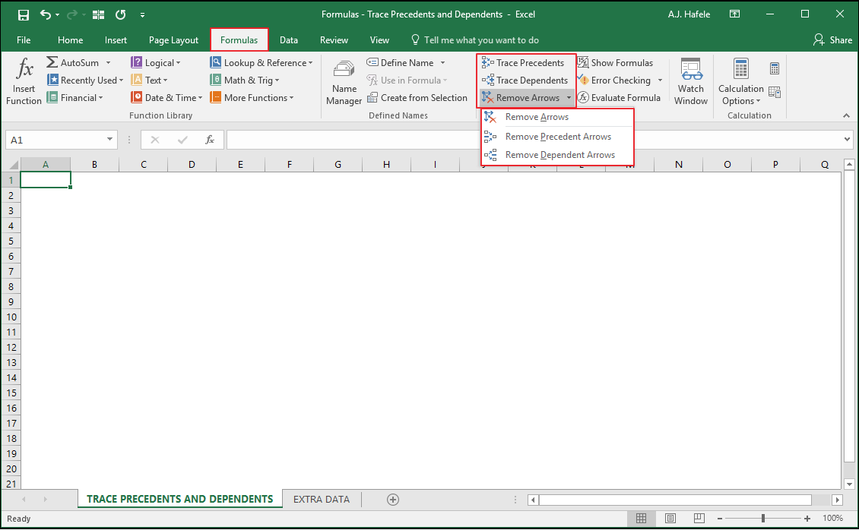This screenshot has width=859, height=530.
Task: Open the Watch Window
Action: tap(691, 81)
